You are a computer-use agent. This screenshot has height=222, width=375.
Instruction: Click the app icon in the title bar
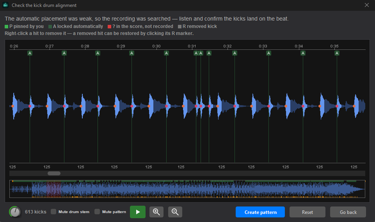point(5,5)
